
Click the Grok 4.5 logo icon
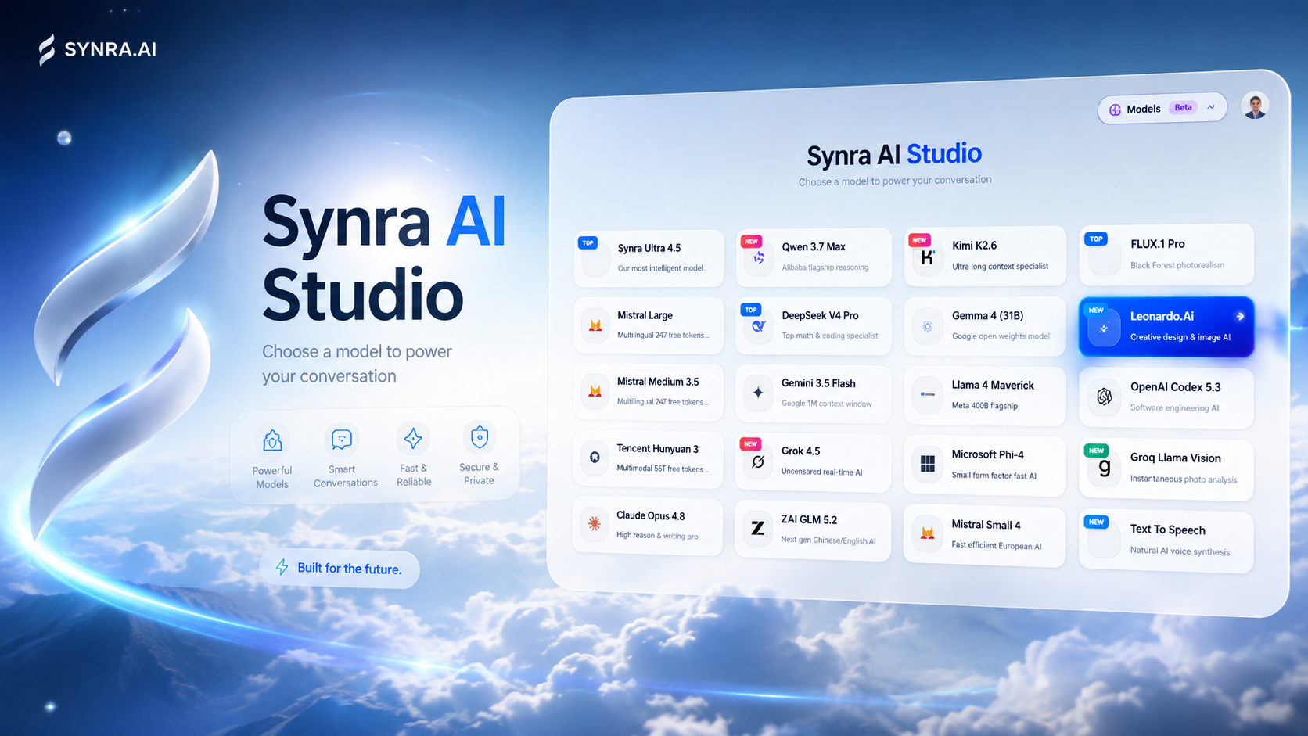tap(758, 461)
